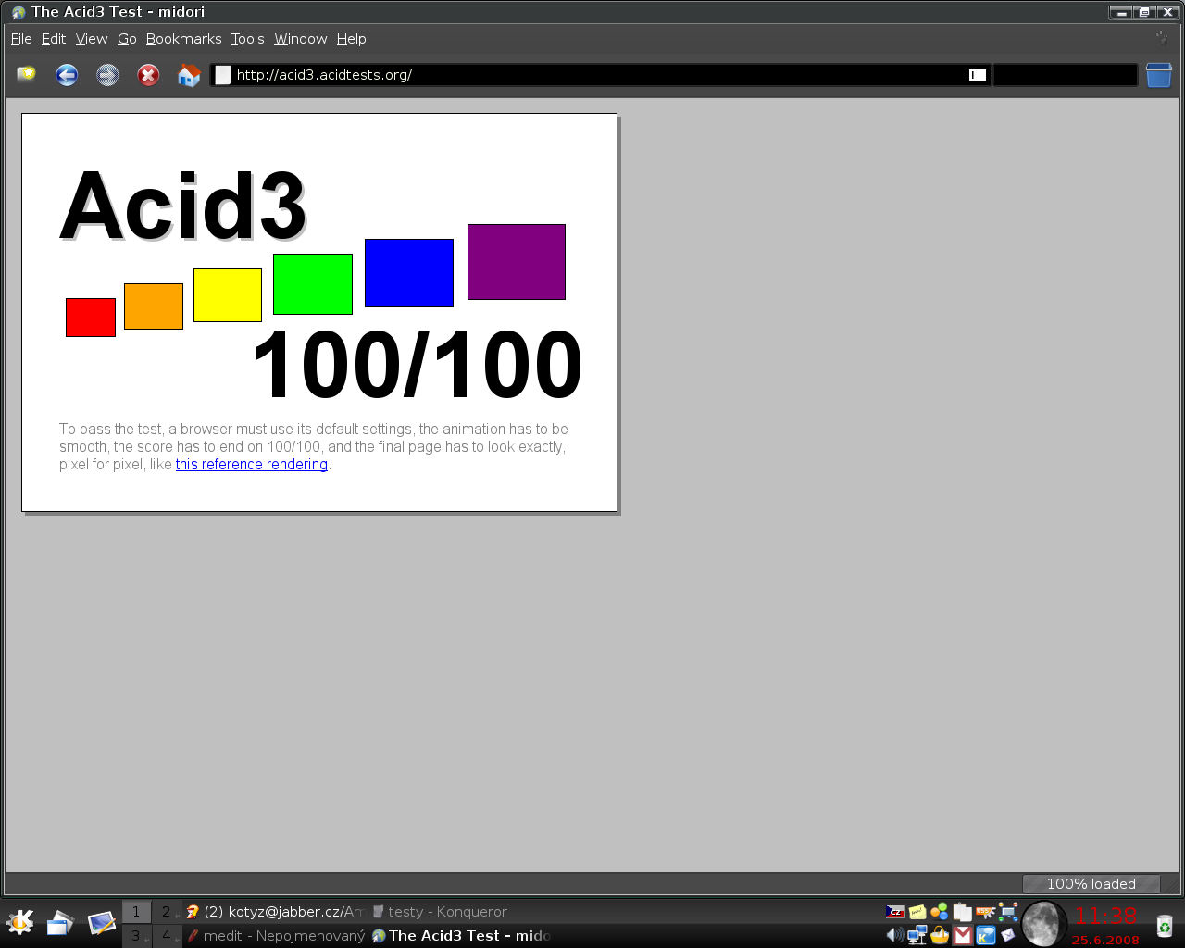
Task: Click the green Acid3 box
Action: 313,284
